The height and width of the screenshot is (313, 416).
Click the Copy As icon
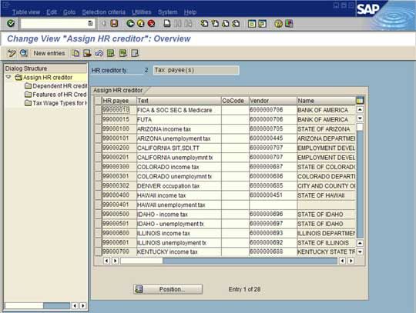click(x=75, y=53)
